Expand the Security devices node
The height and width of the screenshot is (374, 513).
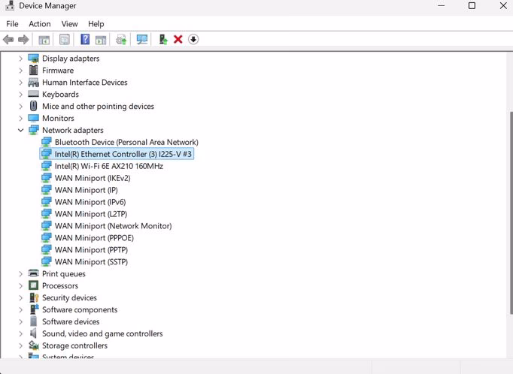[x=20, y=297]
